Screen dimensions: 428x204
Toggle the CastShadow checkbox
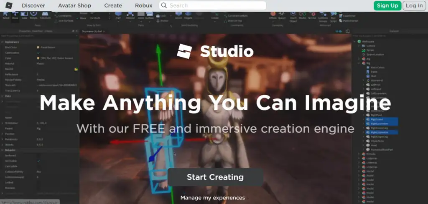(38, 53)
